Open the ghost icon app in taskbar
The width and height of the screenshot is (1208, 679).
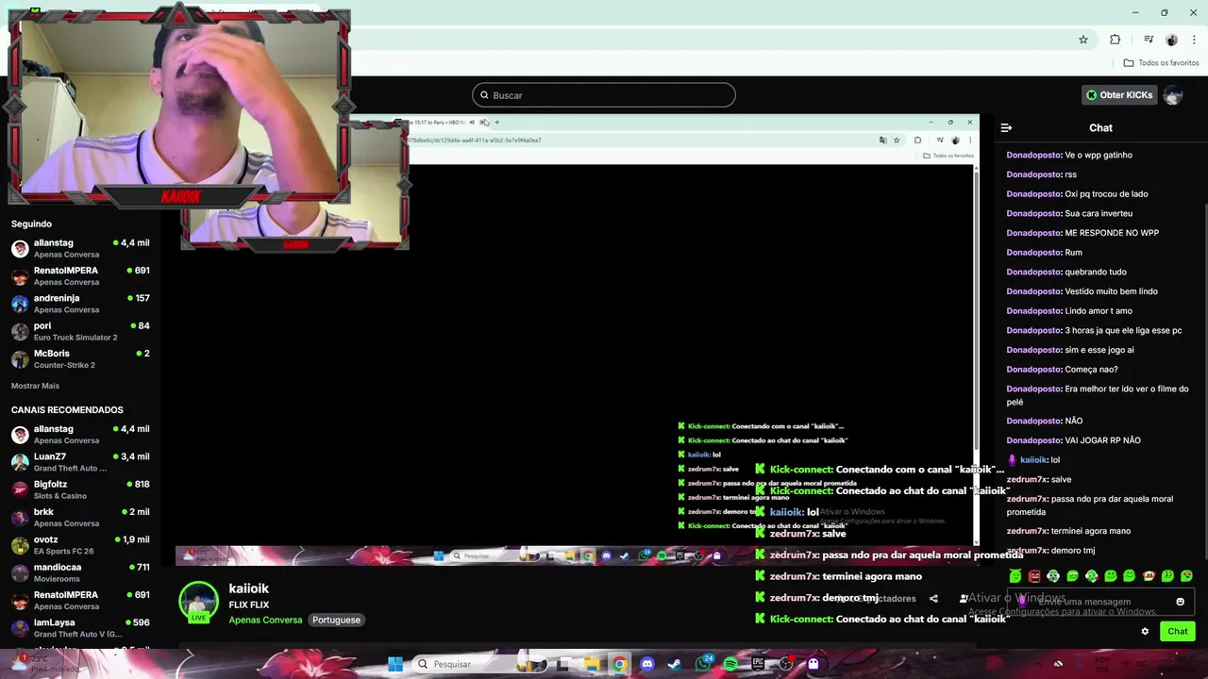pos(814,664)
